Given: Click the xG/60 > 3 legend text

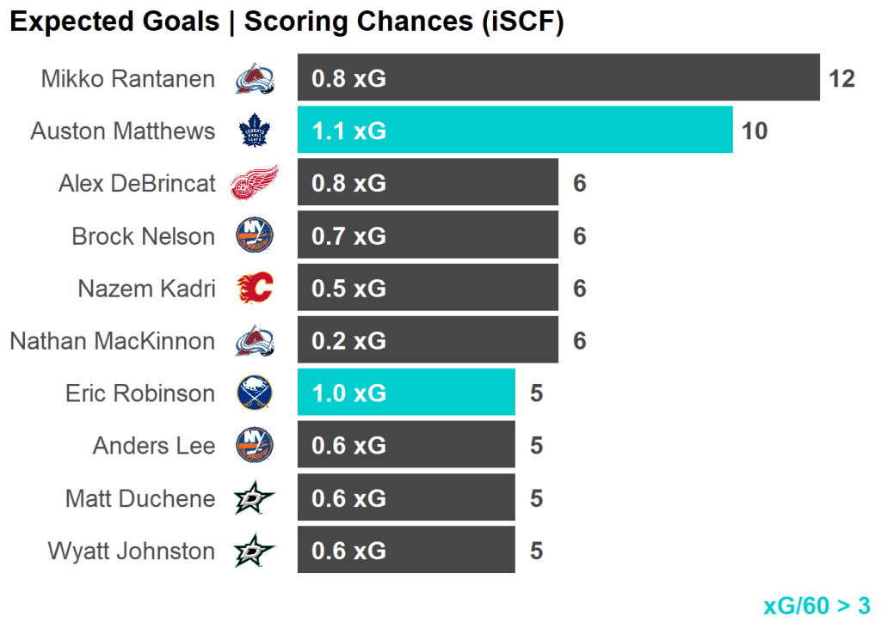Looking at the screenshot, I should point(816,606).
